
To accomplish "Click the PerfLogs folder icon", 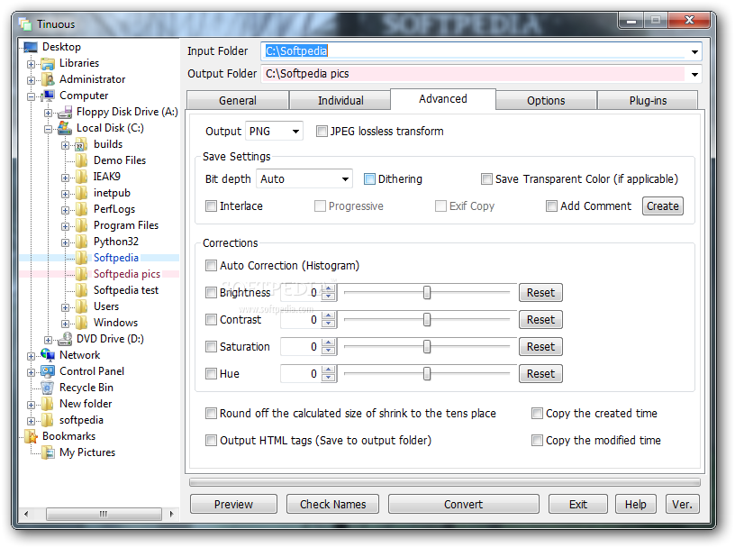I will [81, 209].
